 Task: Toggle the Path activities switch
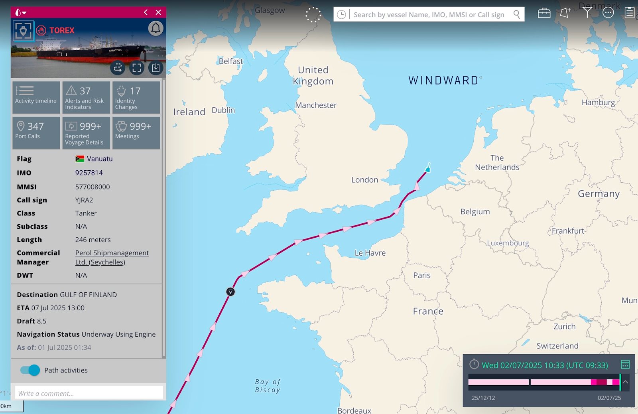30,370
